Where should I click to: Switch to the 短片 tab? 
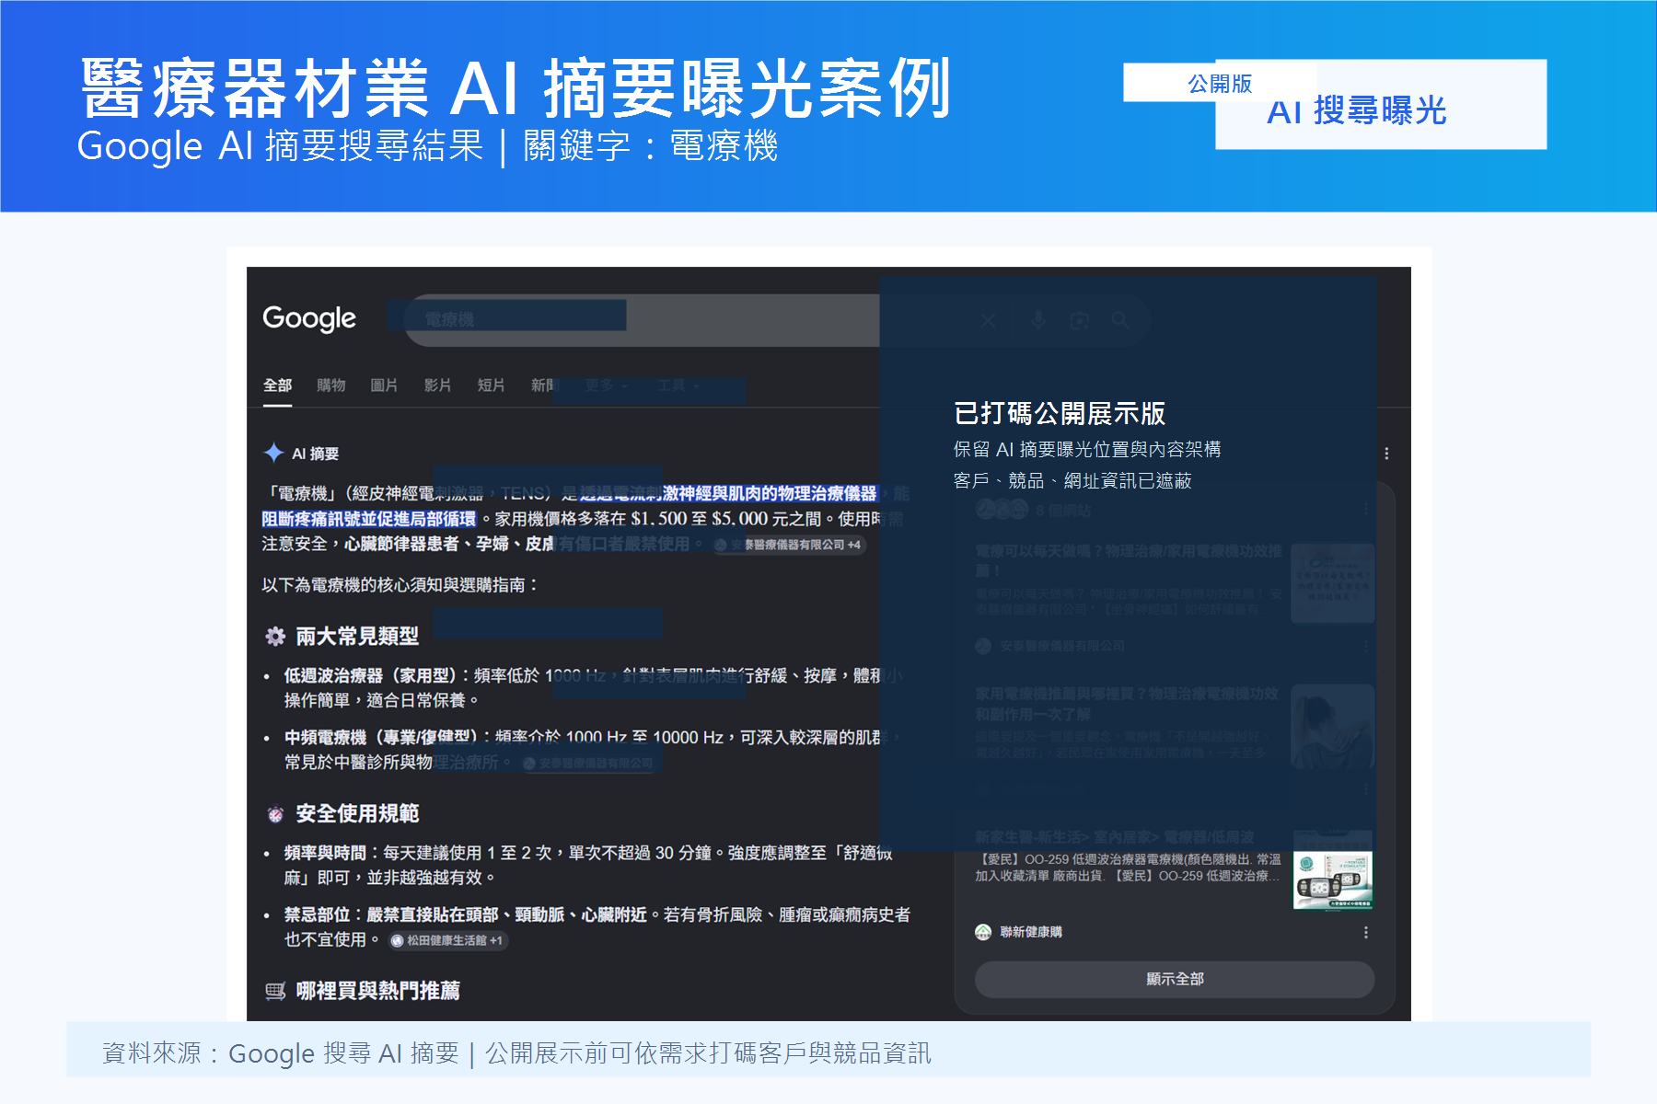pyautogui.click(x=491, y=385)
